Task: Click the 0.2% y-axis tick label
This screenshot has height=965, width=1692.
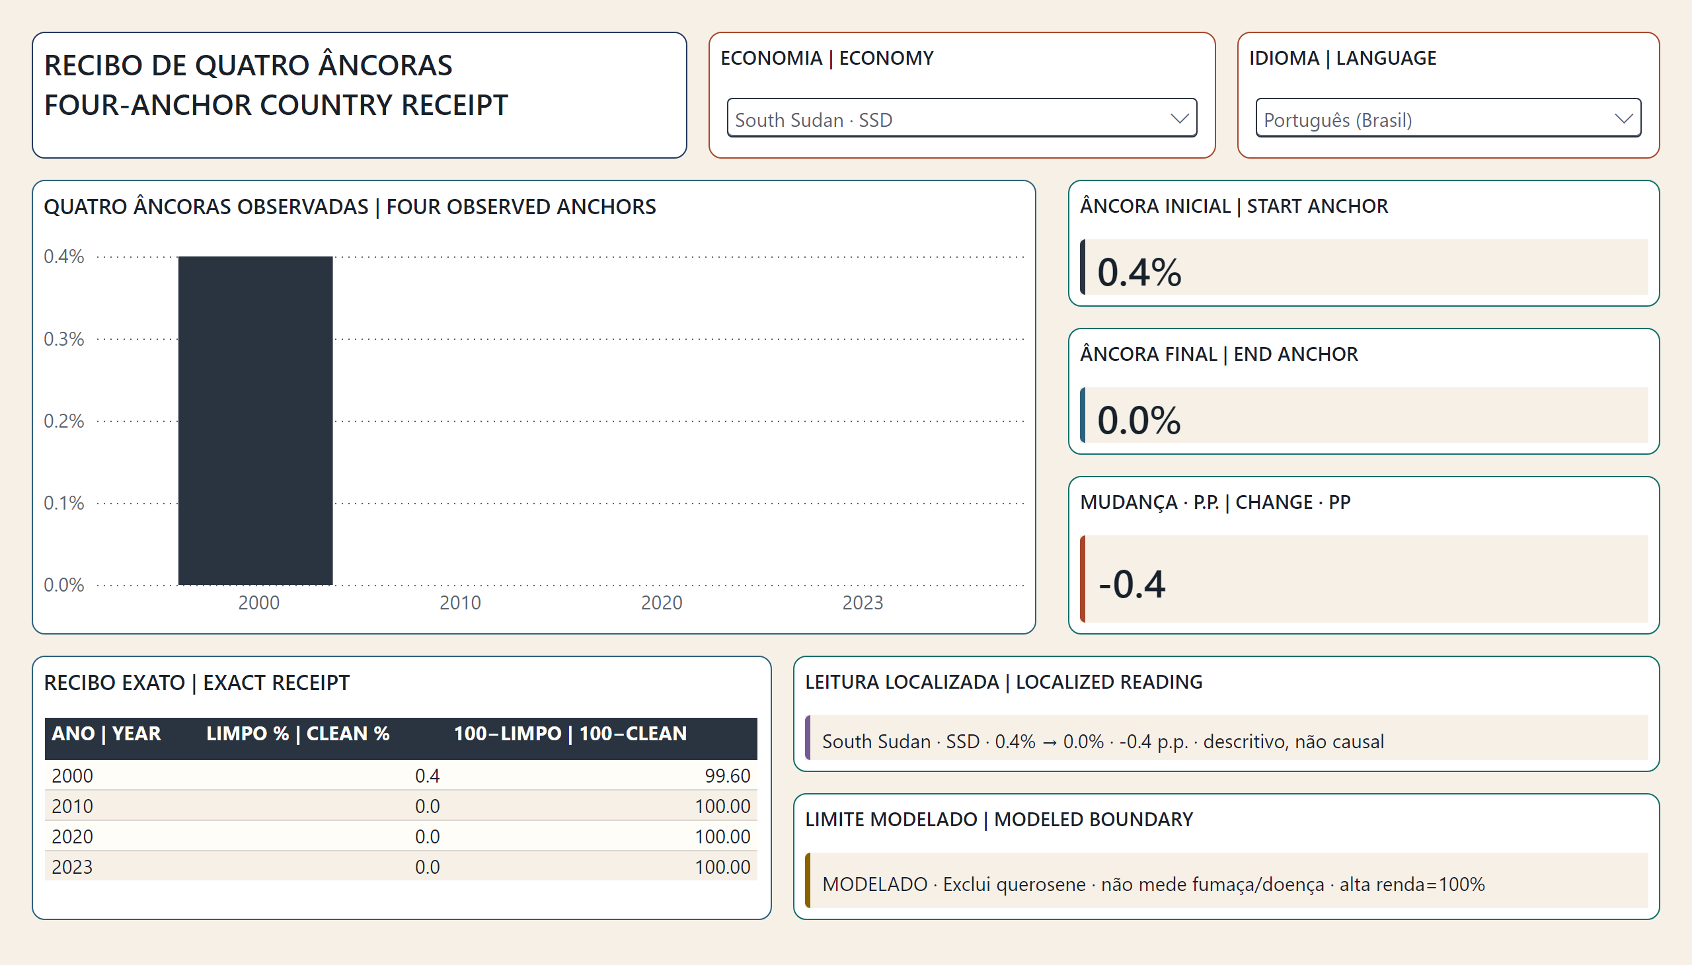Action: click(x=63, y=421)
